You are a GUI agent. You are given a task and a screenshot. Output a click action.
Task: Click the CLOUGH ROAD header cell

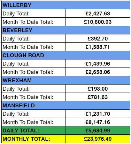click(x=65, y=55)
